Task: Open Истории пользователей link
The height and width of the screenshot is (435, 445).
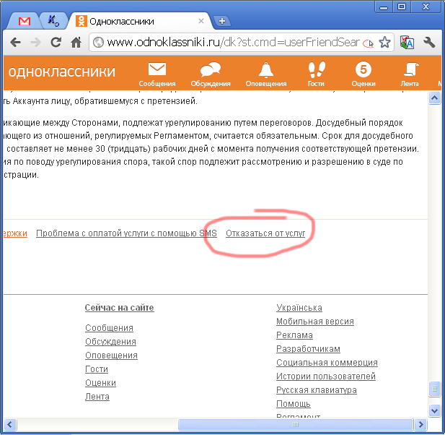Action: click(x=326, y=376)
